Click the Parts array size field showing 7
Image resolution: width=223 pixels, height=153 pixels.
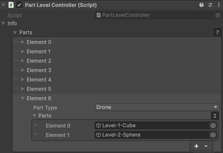[x=217, y=33]
